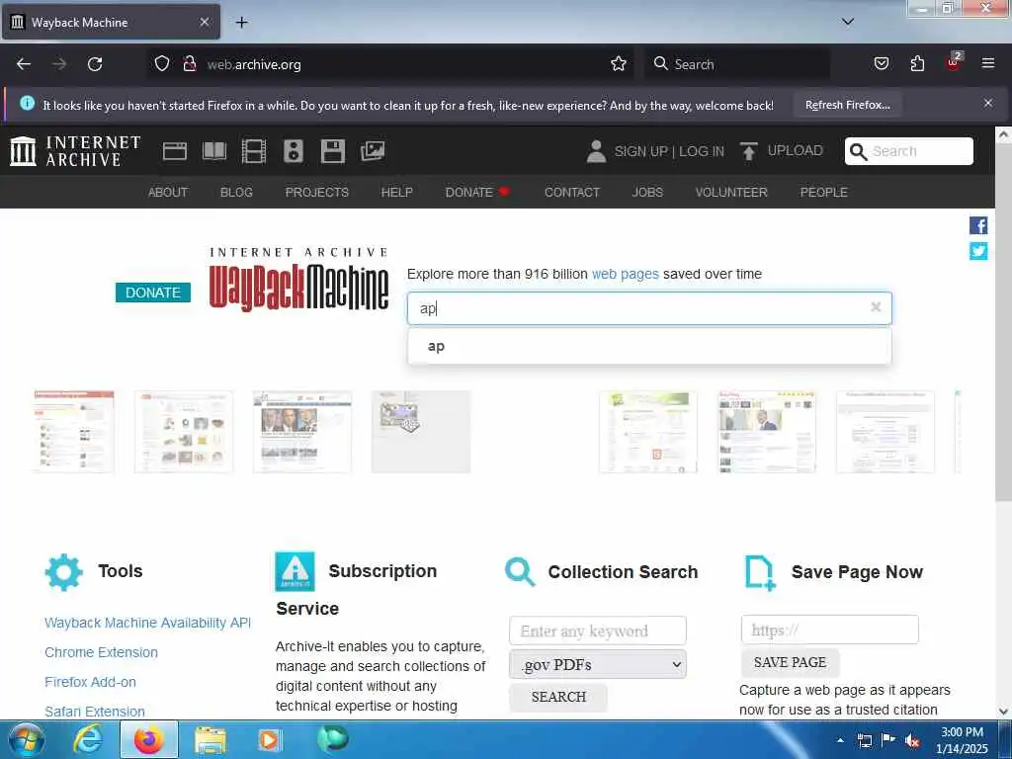Click the upload arrow icon
The width and height of the screenshot is (1012, 759).
[749, 151]
